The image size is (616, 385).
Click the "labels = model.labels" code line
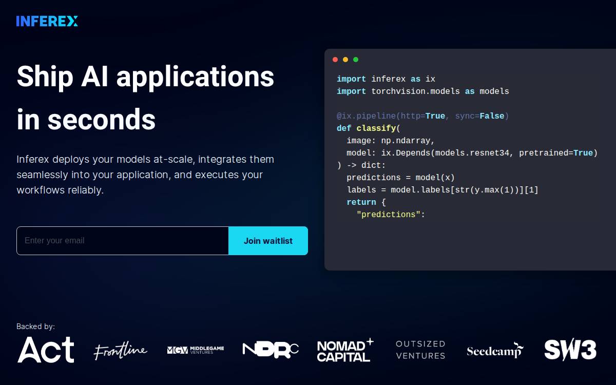[442, 190]
